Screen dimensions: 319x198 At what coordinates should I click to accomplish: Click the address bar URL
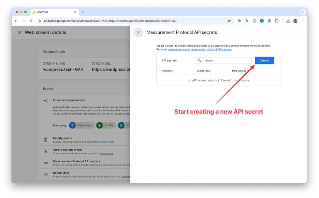pos(110,21)
